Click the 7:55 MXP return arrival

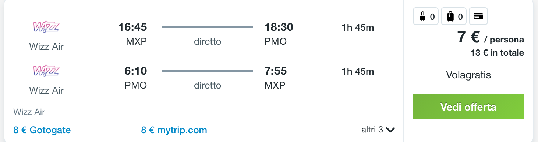pyautogui.click(x=276, y=71)
